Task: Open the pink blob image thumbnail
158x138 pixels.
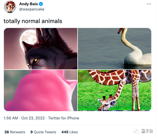Action: 40,90
